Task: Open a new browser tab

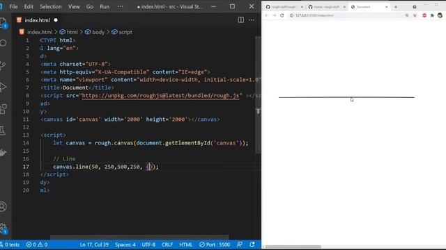Action: click(396, 7)
